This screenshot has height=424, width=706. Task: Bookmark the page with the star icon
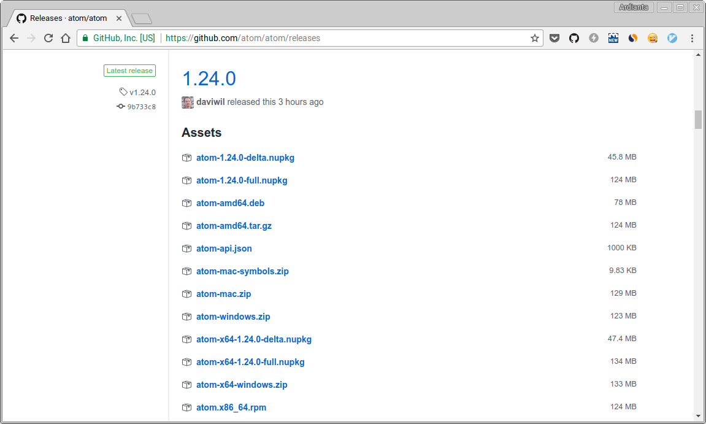pos(534,37)
